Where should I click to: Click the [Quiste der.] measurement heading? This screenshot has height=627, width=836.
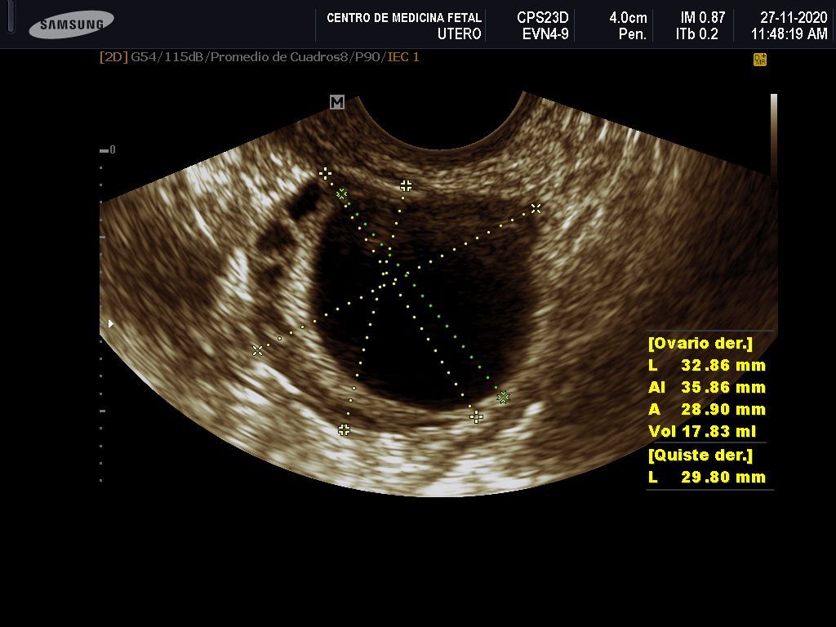coord(700,455)
